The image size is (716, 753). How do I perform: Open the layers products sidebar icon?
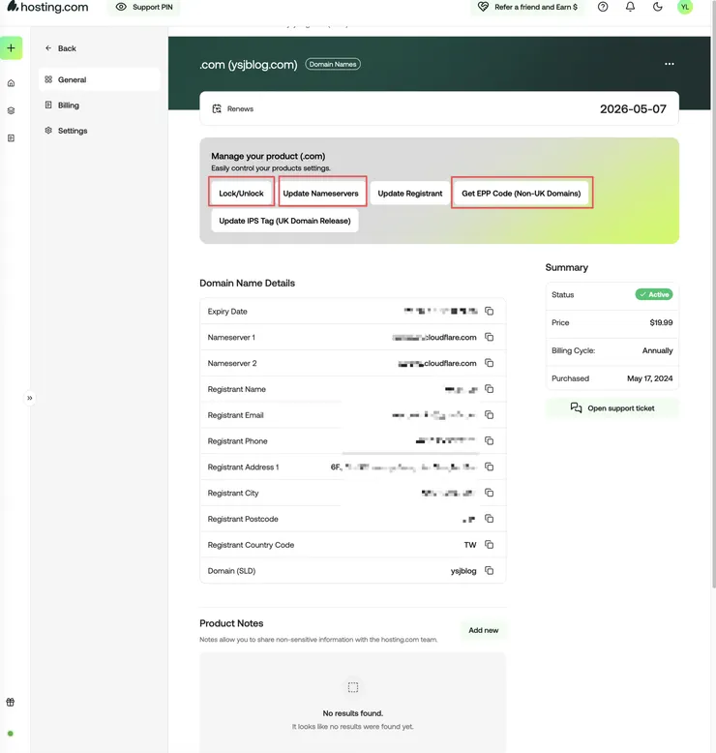pyautogui.click(x=11, y=110)
